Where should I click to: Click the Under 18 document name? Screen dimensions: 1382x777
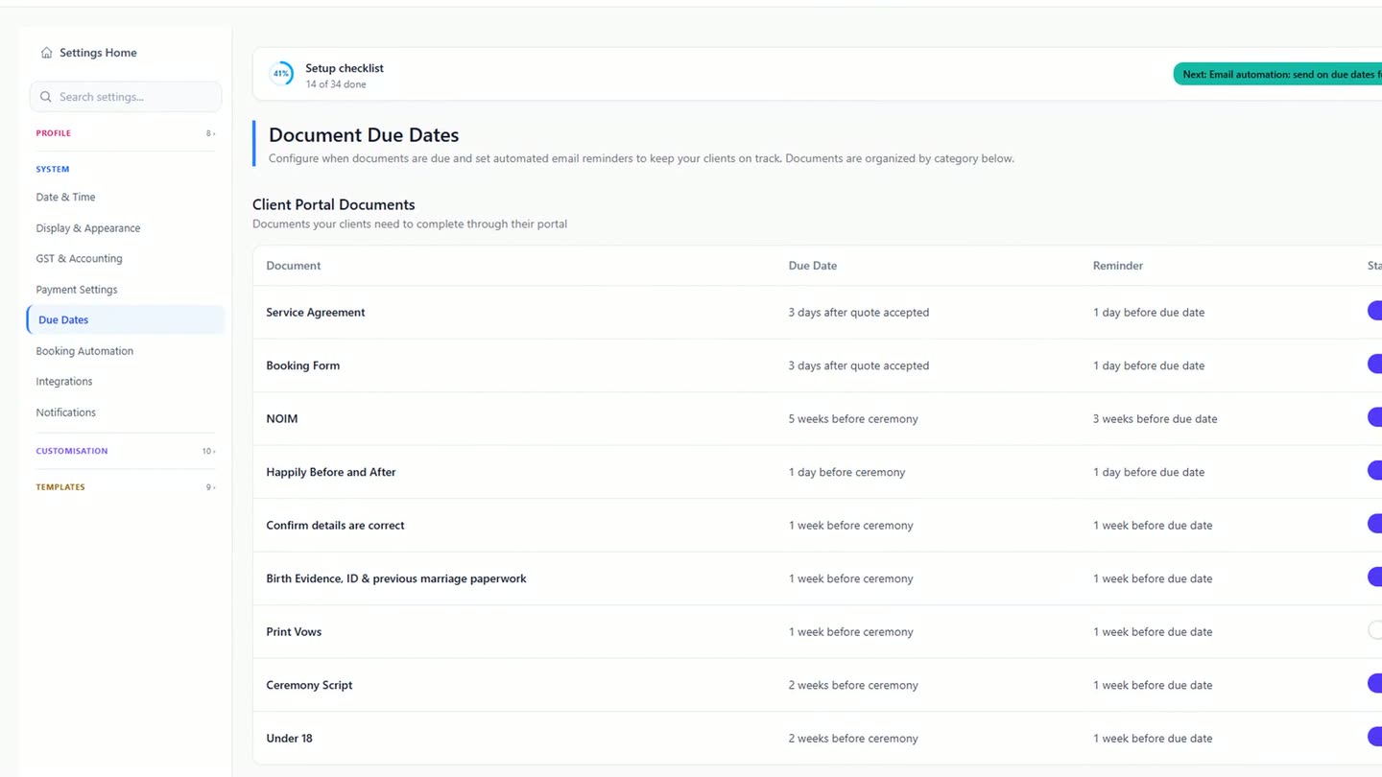pos(289,739)
